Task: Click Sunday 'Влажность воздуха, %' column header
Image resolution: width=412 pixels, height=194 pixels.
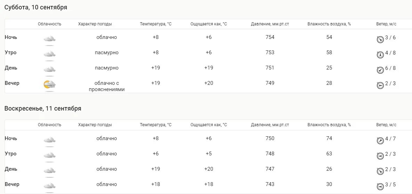Action: (329, 125)
